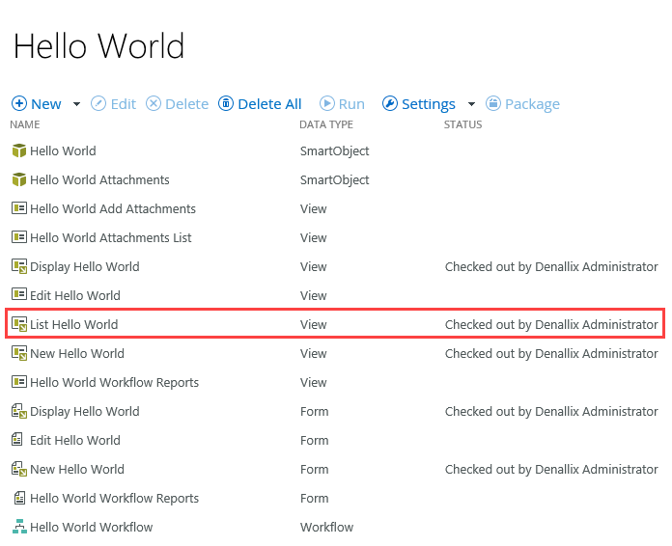The width and height of the screenshot is (672, 546).
Task: Select the New Hello World form row
Action: click(x=77, y=470)
